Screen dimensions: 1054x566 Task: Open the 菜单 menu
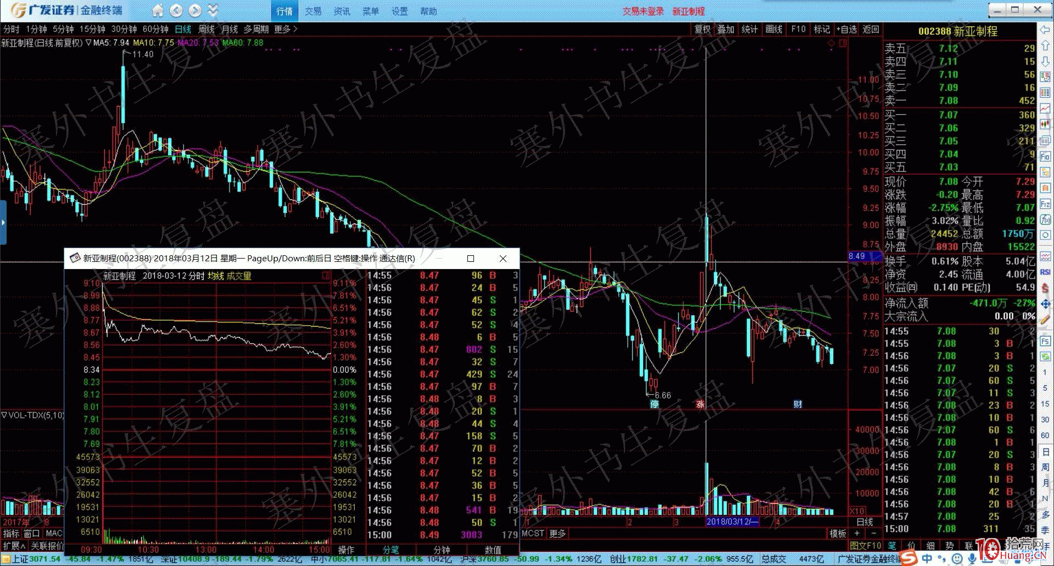(371, 11)
